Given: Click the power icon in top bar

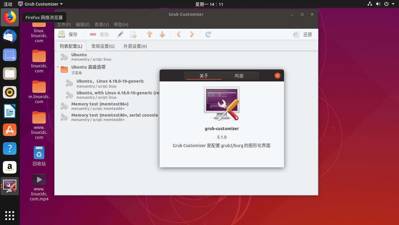Looking at the screenshot, I should [386, 4].
